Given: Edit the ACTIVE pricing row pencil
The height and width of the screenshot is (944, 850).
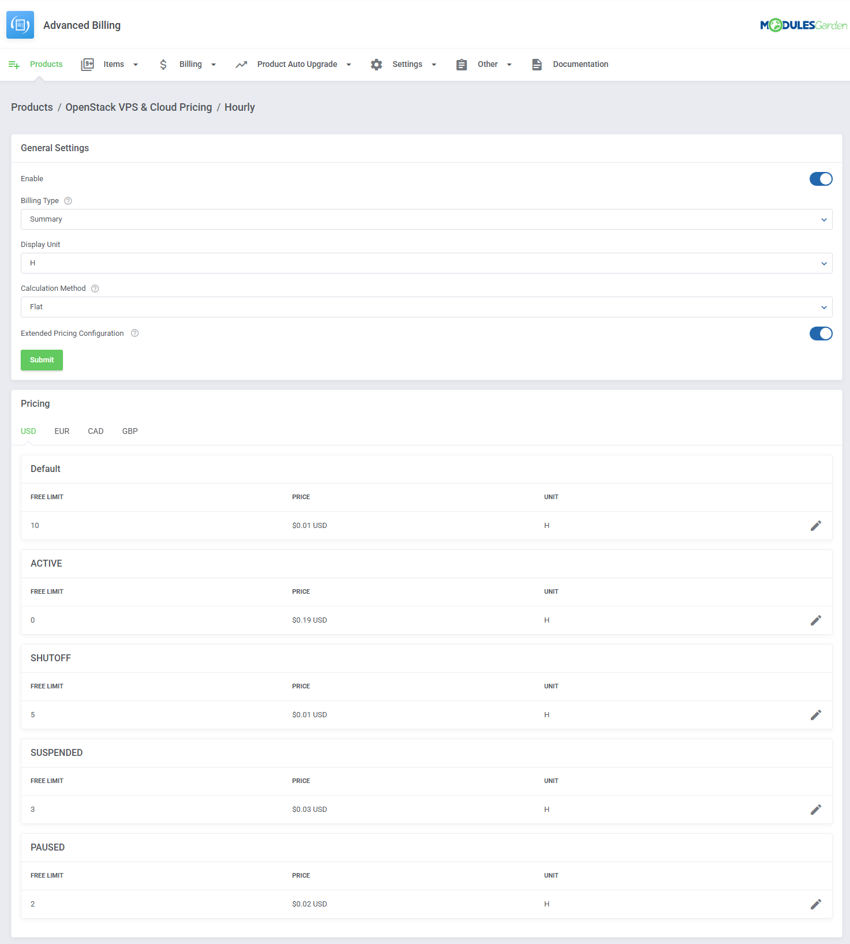Looking at the screenshot, I should pos(816,620).
